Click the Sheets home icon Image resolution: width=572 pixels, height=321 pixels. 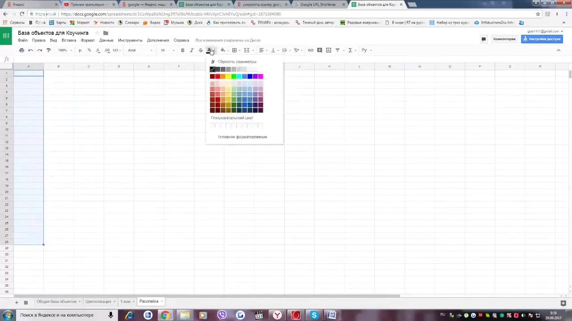coord(6,36)
